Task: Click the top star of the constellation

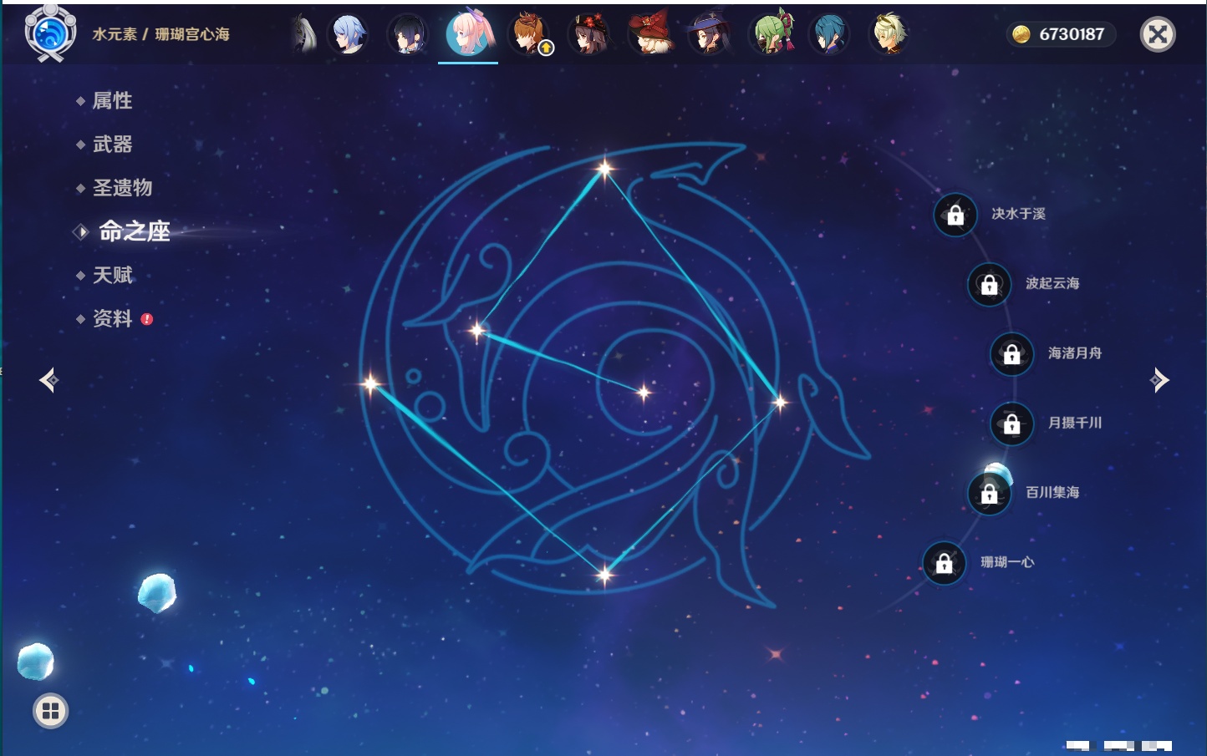Action: point(604,169)
